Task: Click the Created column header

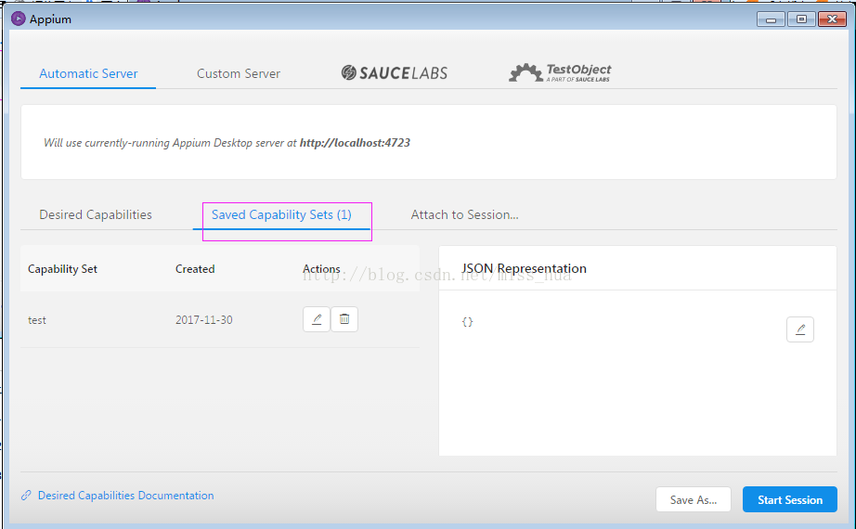Action: click(195, 268)
